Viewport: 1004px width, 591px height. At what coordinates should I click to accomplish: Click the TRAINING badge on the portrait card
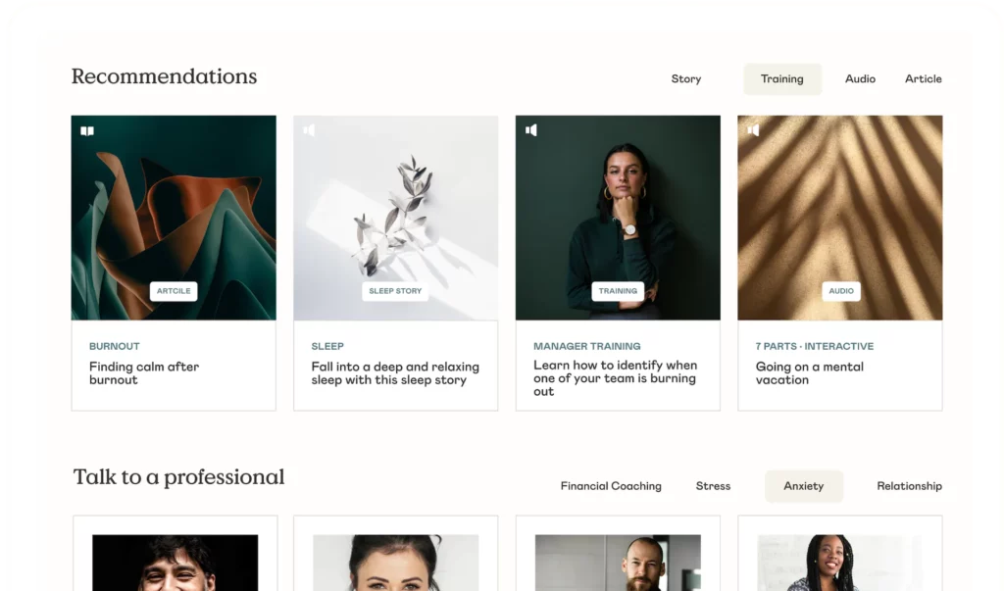coord(617,290)
